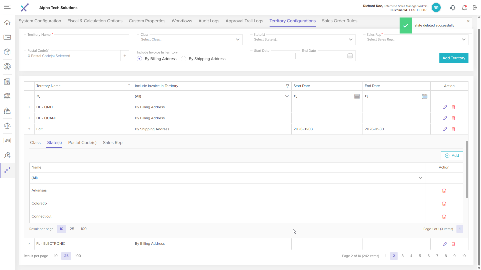Set results per page to 100
481x270 pixels.
point(78,256)
